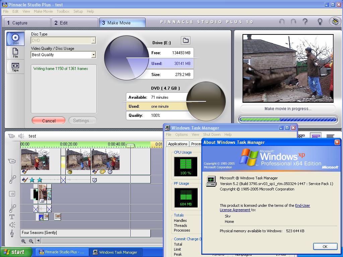Viewport: 343px width, 257px height.
Task: Open Task Manager's Options menu
Action: pos(181,135)
